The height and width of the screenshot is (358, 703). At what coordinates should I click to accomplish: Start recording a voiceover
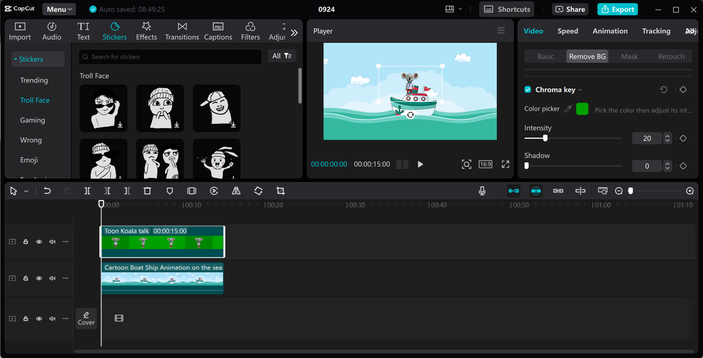pyautogui.click(x=482, y=191)
